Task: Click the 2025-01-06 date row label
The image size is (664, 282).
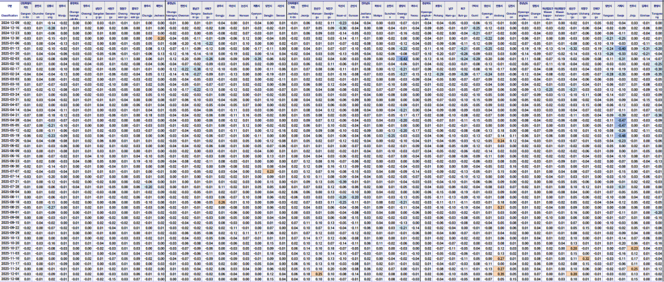Action: [10, 44]
